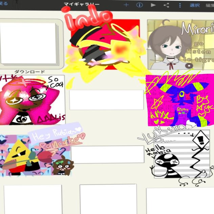Click the マイギャラリー title
Image resolution: width=214 pixels, height=214 pixels.
(x=82, y=4)
